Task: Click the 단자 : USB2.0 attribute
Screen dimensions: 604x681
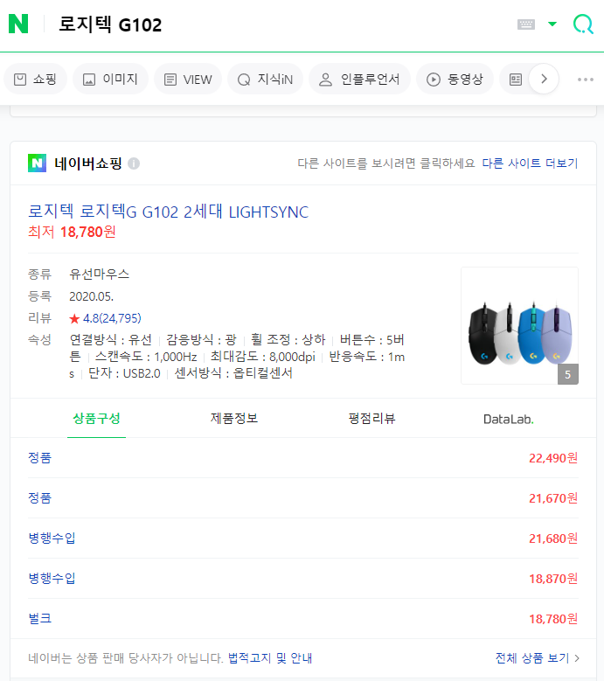Action: coord(124,373)
